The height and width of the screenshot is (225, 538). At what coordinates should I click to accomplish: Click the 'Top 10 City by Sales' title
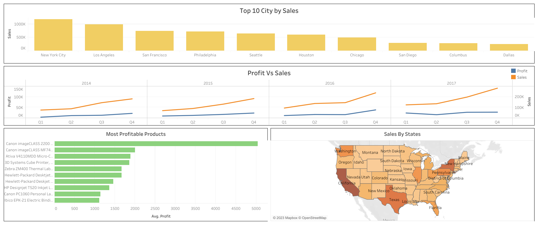tap(269, 11)
